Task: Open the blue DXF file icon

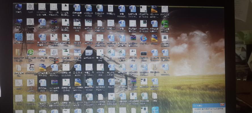Action: tap(89, 53)
